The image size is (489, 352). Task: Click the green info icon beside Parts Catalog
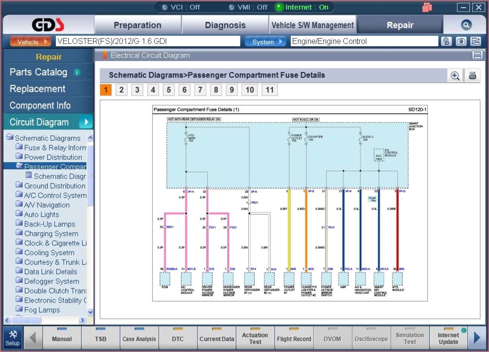tap(77, 72)
